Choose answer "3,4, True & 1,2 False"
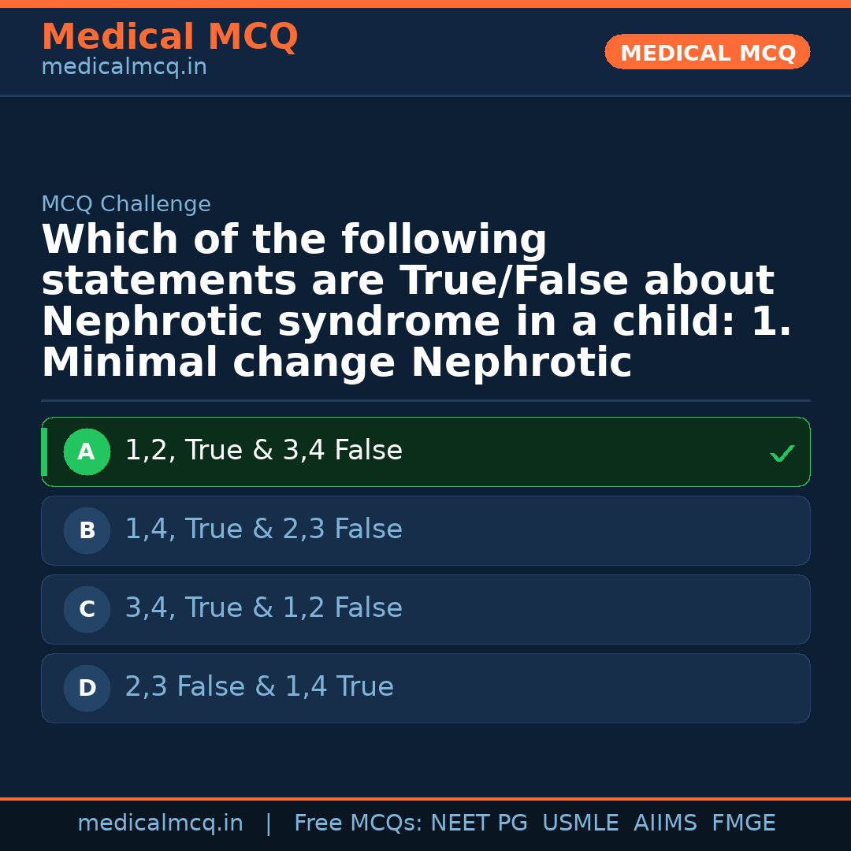 coord(263,608)
